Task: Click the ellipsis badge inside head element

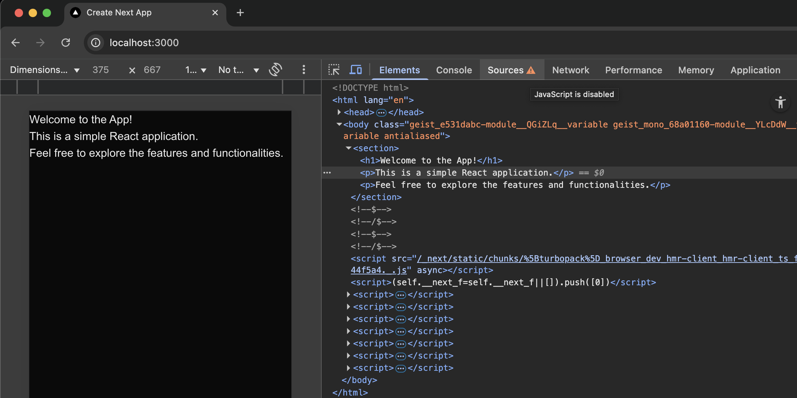Action: (x=381, y=112)
